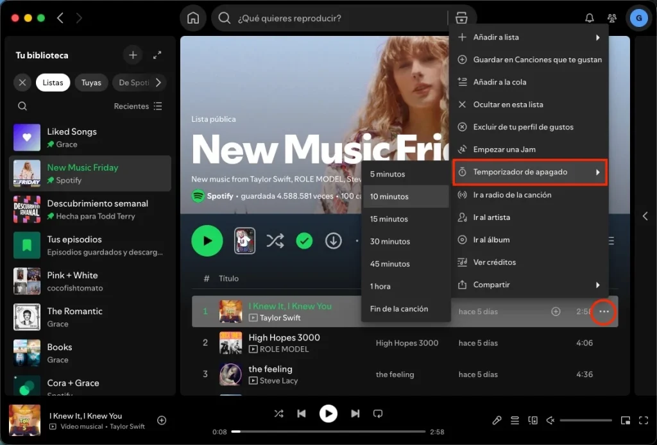657x445 pixels.
Task: Enter full screen mode icon
Action: click(x=644, y=420)
